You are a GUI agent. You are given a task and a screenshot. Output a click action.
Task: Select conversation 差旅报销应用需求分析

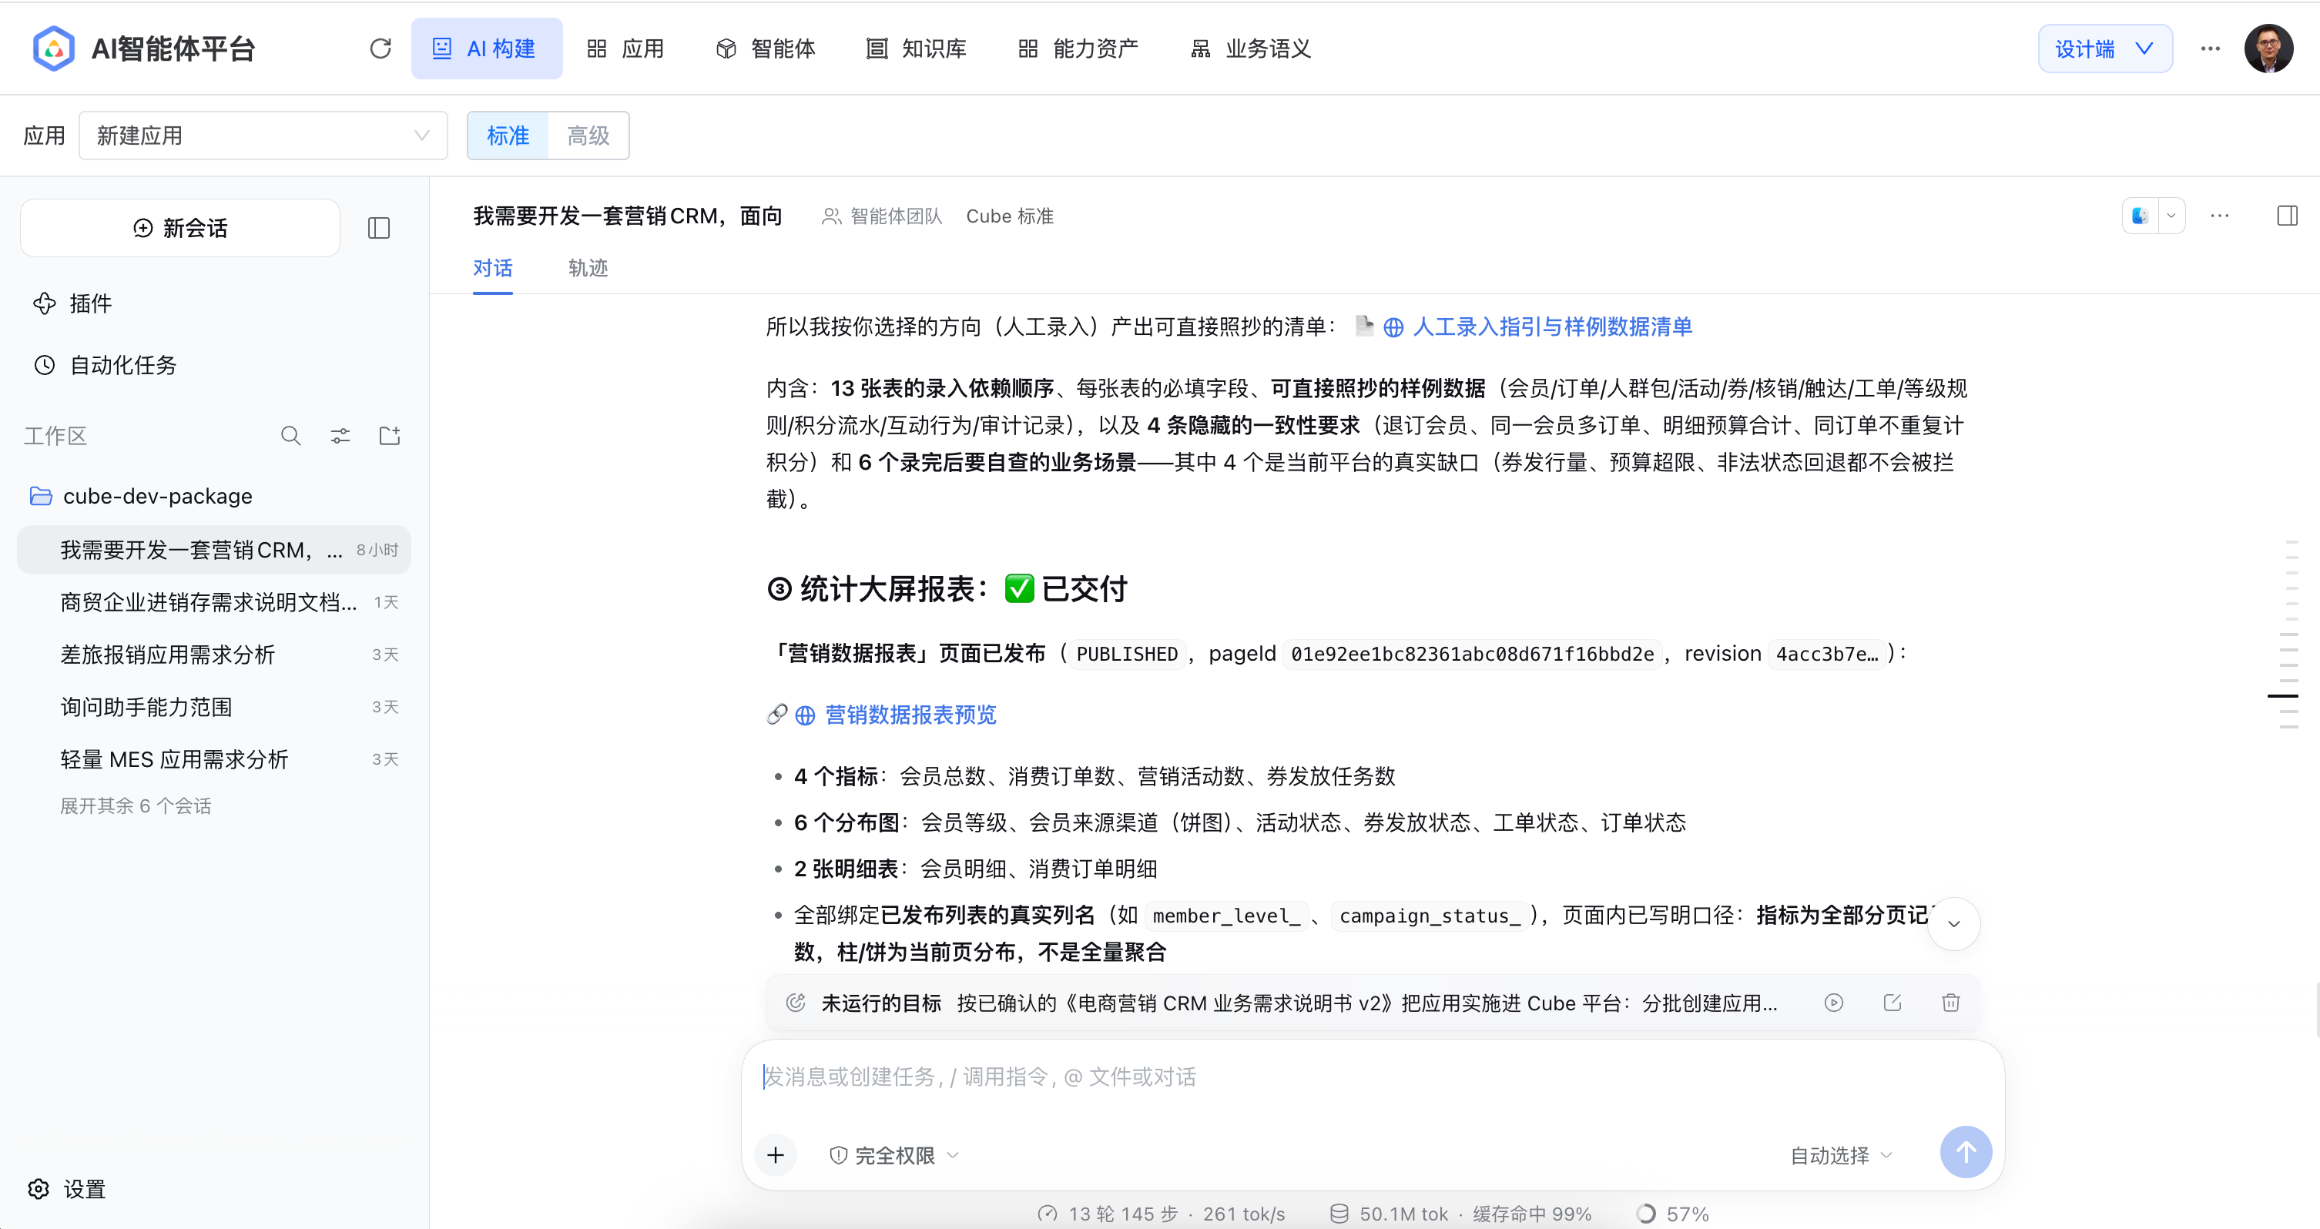[x=213, y=655]
